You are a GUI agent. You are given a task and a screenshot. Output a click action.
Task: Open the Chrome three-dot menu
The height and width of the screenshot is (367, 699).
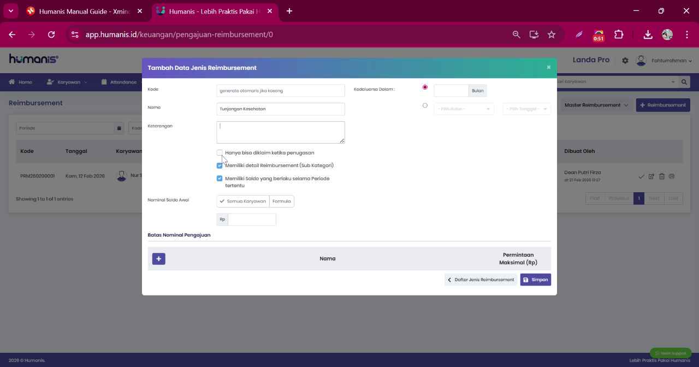pyautogui.click(x=686, y=34)
